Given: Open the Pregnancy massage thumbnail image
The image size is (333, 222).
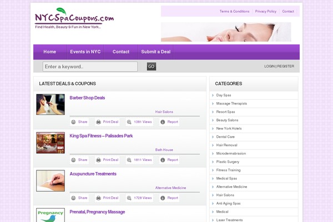Looking at the screenshot, I should click(51, 215).
